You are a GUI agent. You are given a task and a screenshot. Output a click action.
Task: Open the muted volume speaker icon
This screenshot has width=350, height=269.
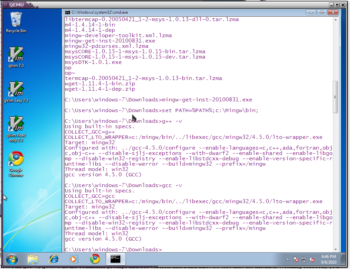pyautogui.click(x=312, y=259)
